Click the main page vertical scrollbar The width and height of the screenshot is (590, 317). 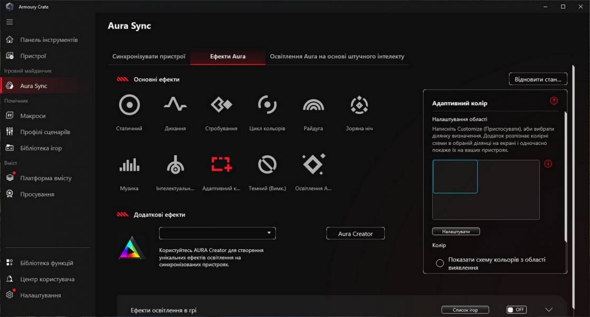574,187
